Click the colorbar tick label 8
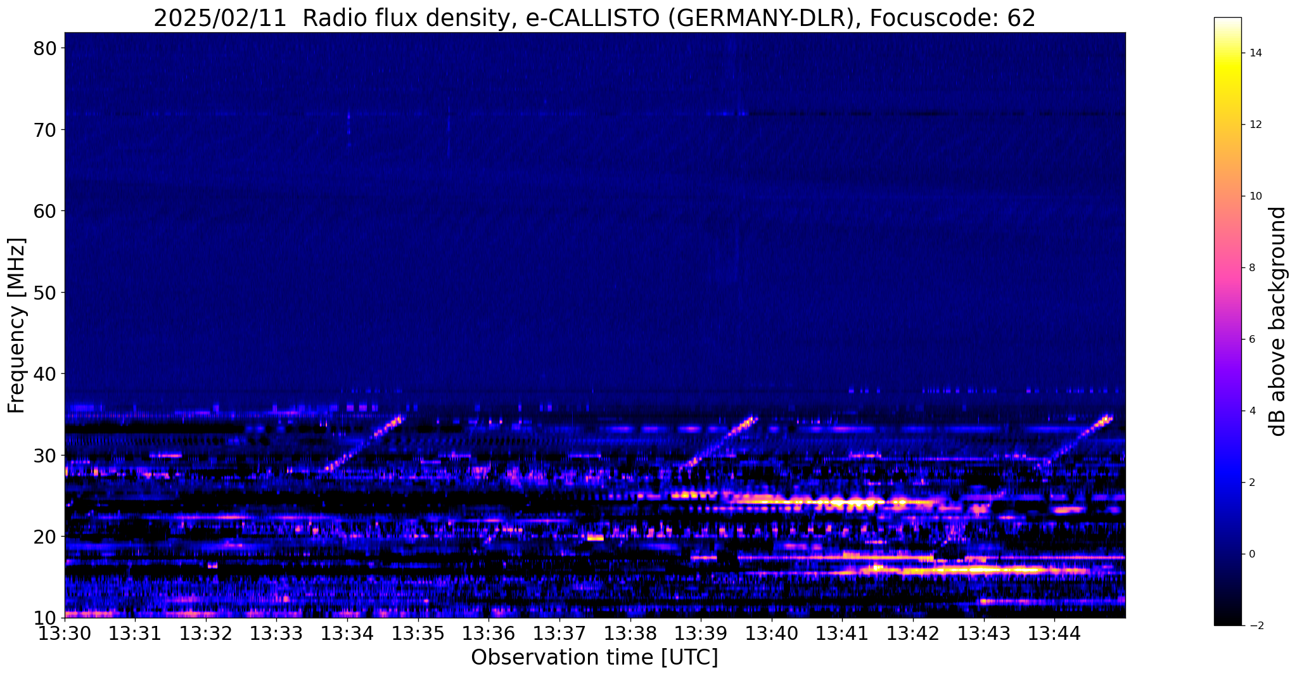Screen dimensions: 1297x676 point(1252,268)
